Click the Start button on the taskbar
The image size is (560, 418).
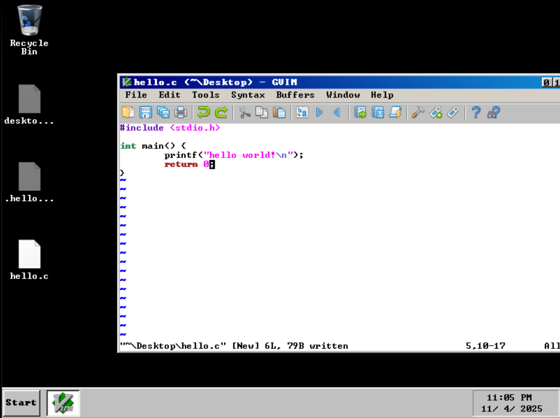[x=21, y=403]
